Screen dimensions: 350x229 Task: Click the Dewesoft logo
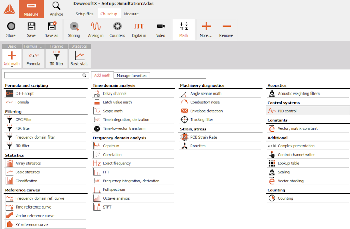coord(9,9)
